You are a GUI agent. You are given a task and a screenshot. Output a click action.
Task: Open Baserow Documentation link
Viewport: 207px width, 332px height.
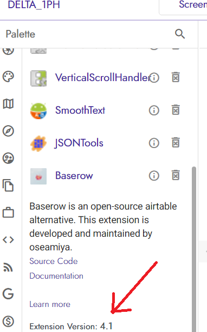pyautogui.click(x=56, y=276)
